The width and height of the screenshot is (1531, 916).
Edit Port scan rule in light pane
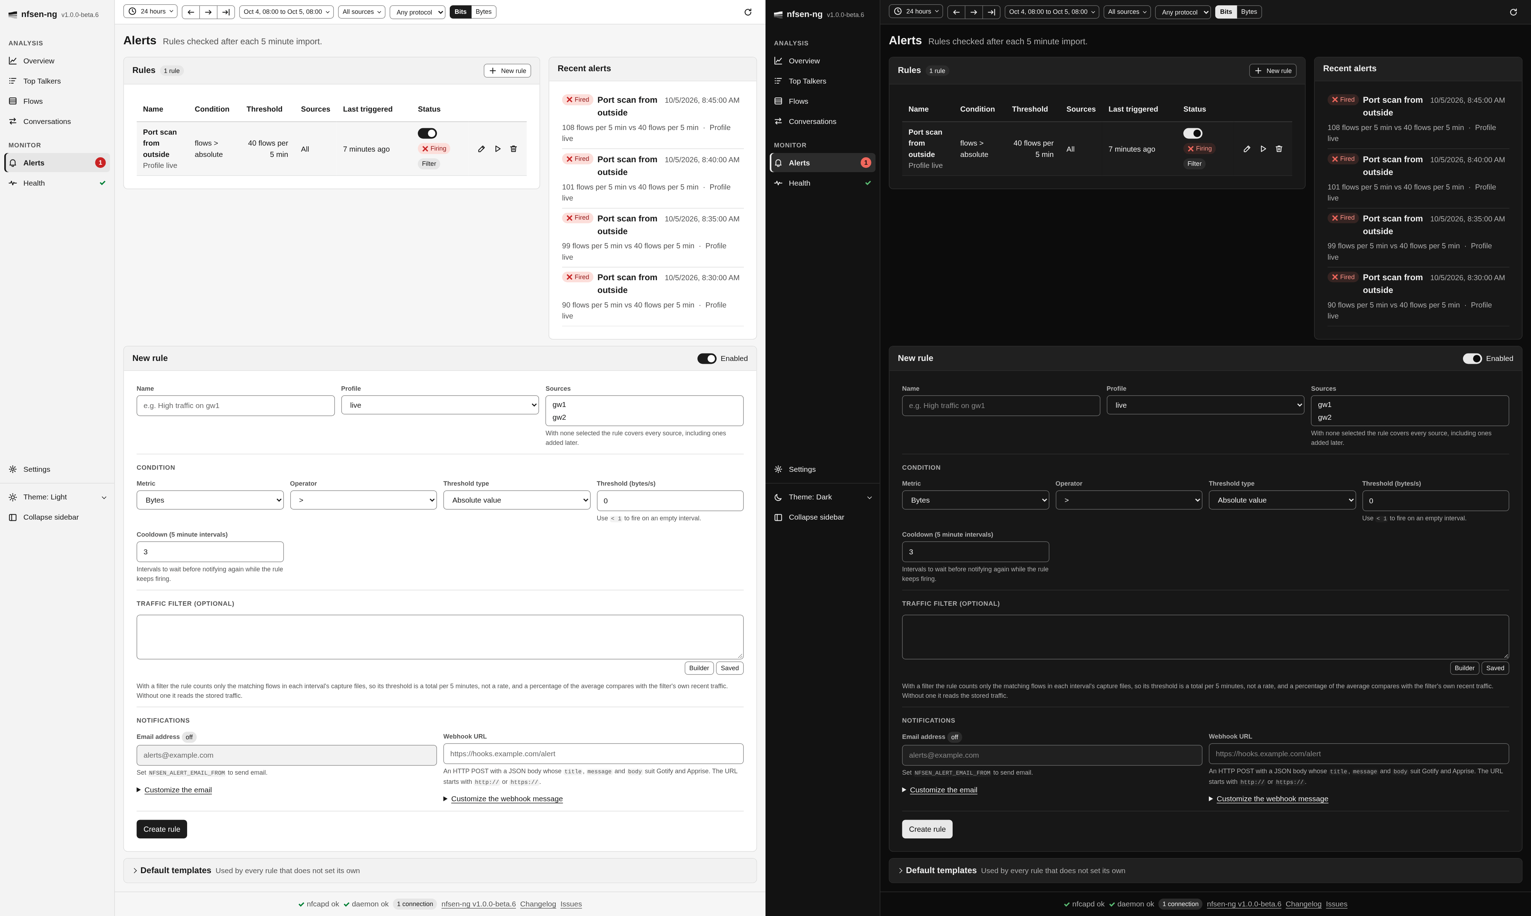[x=481, y=149]
